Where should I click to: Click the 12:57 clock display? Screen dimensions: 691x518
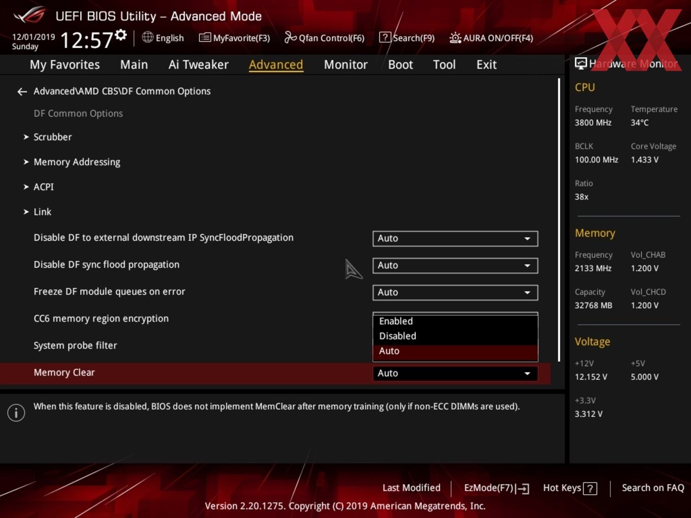click(x=86, y=40)
